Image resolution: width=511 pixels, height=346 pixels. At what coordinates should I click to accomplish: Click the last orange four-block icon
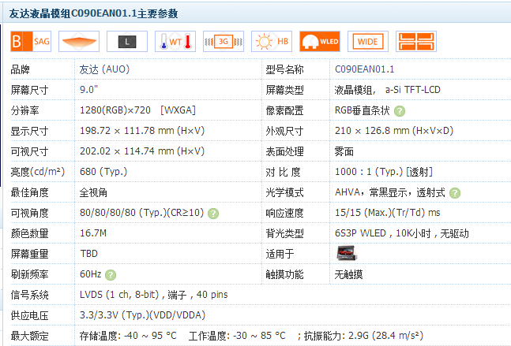(415, 41)
